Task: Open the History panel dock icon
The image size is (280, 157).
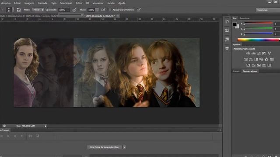Action: 227,21
